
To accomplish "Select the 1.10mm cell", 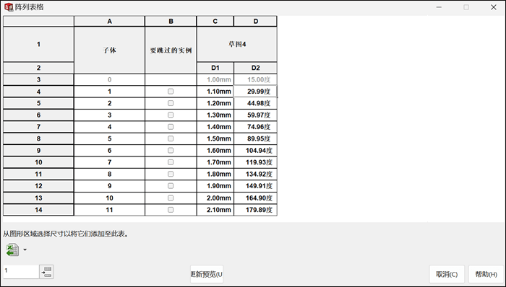I will point(215,92).
